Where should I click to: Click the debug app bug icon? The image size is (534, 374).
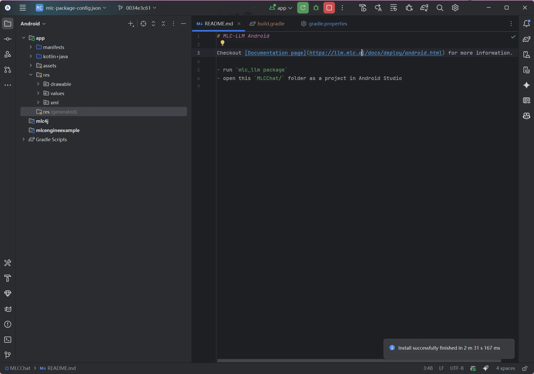click(x=316, y=8)
